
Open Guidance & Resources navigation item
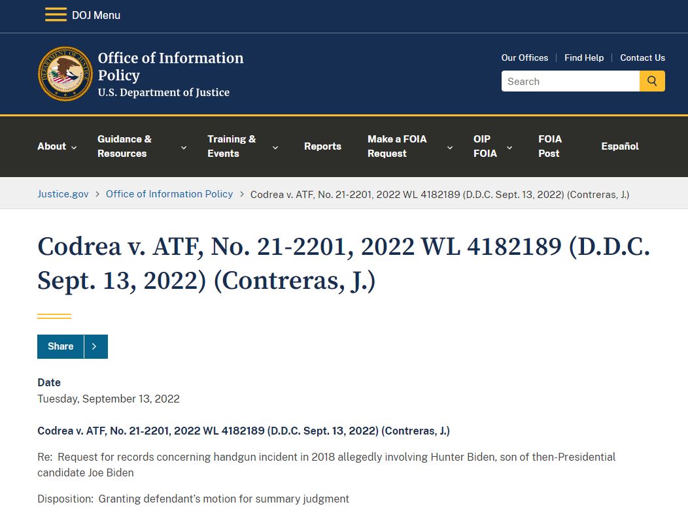click(124, 146)
